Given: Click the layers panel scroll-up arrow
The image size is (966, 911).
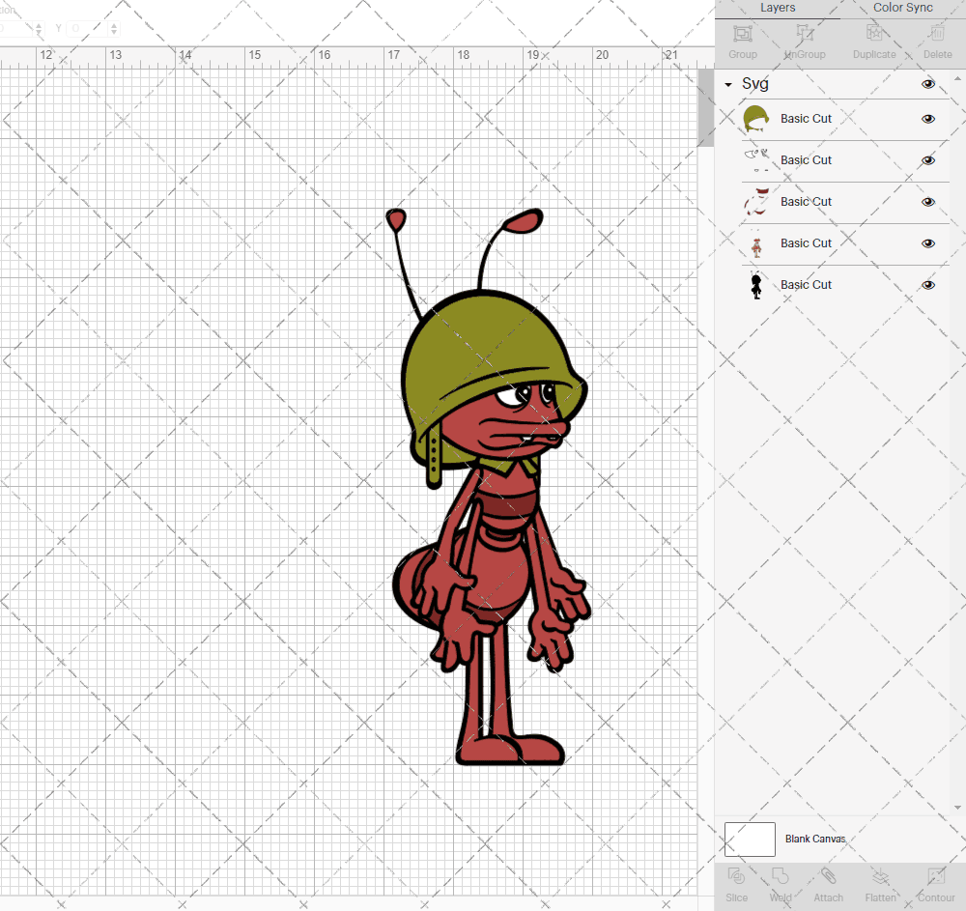Looking at the screenshot, I should tap(956, 79).
